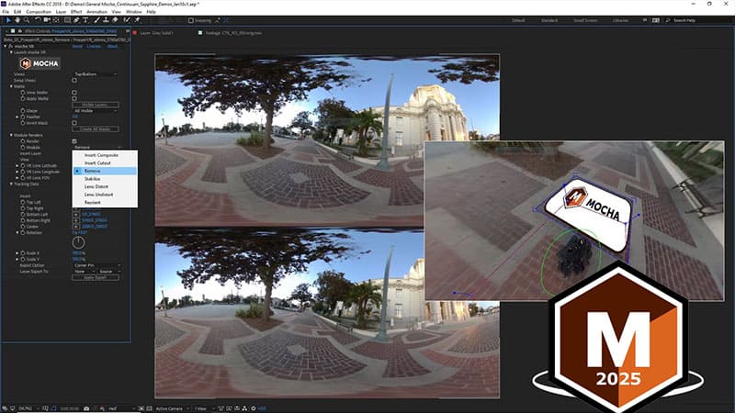735x413 pixels.
Task: Toggle the Apply Matte checkbox
Action: tap(74, 98)
